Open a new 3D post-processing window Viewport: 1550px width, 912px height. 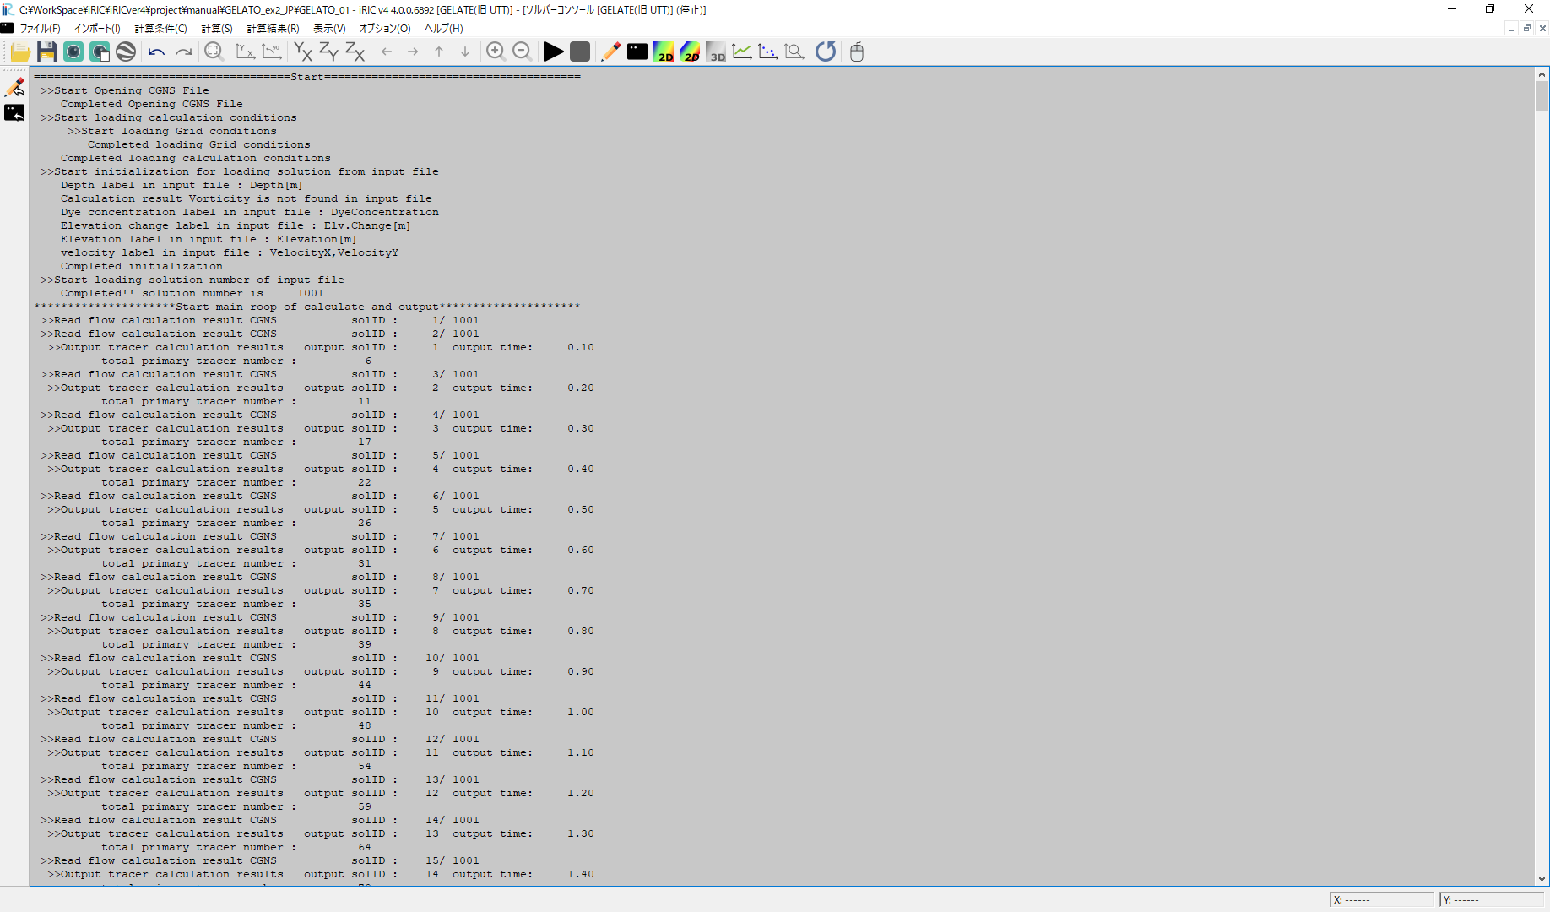[716, 52]
